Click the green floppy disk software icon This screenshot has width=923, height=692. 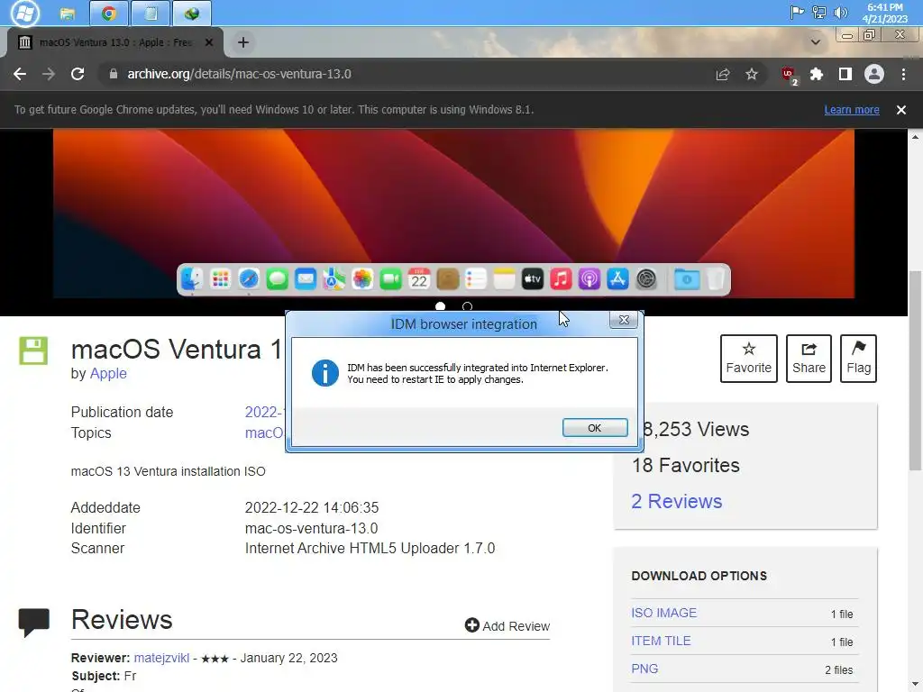pyautogui.click(x=33, y=351)
